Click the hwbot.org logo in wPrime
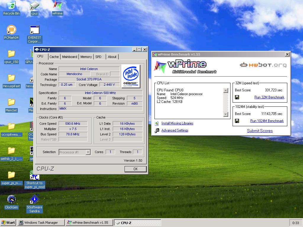The width and height of the screenshot is (303, 227). click(x=263, y=65)
